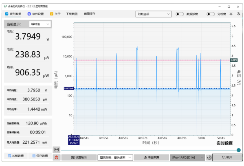Expand the 当前显示 instantaneous value dropdown
This screenshot has height=166, width=244.
(x=40, y=24)
